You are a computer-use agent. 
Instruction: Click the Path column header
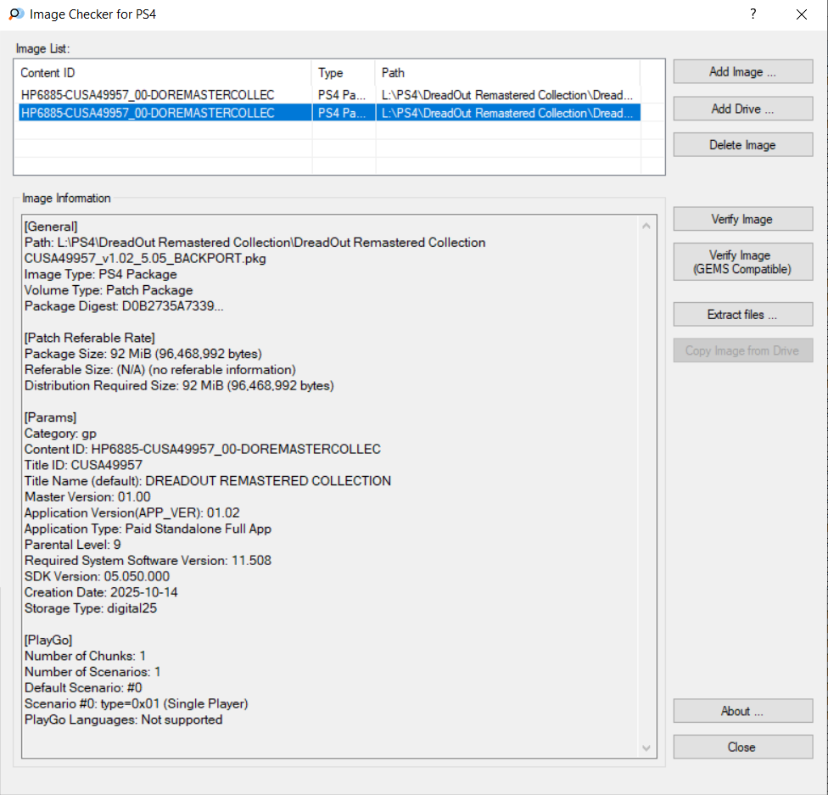point(506,73)
